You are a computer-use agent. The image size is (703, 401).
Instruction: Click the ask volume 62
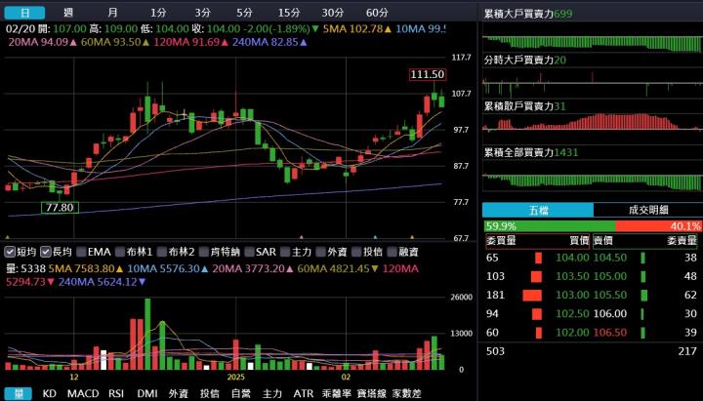(690, 296)
